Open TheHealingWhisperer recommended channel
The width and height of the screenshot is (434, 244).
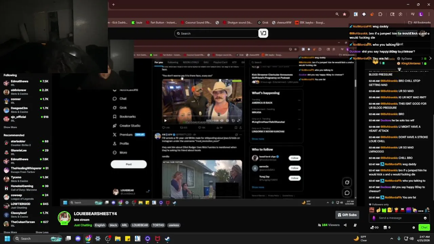(x=26, y=170)
